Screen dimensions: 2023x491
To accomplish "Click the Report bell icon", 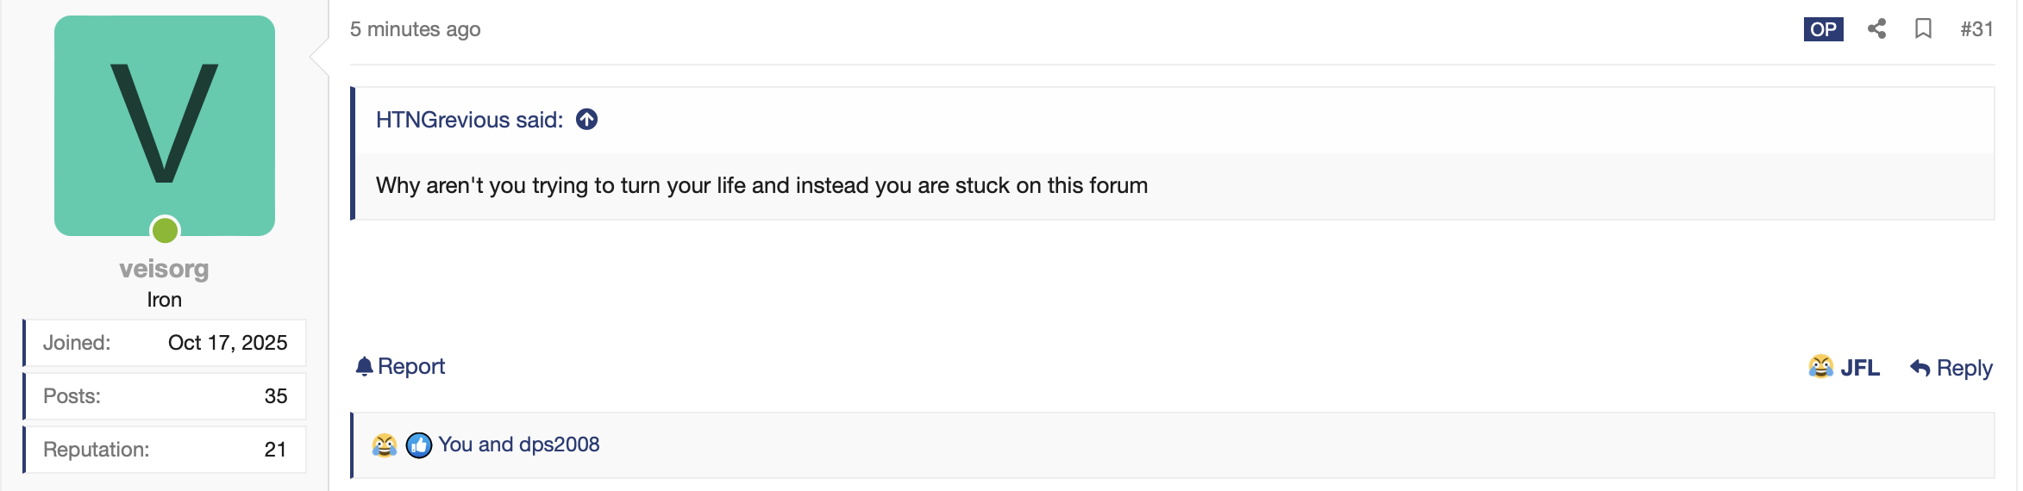I will pyautogui.click(x=364, y=367).
